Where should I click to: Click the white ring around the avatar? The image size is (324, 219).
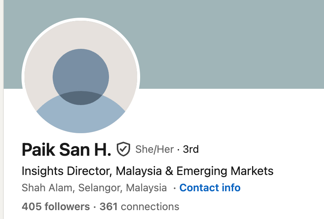pyautogui.click(x=81, y=19)
